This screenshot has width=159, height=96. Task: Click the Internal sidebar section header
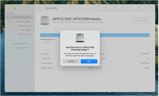click(x=10, y=14)
